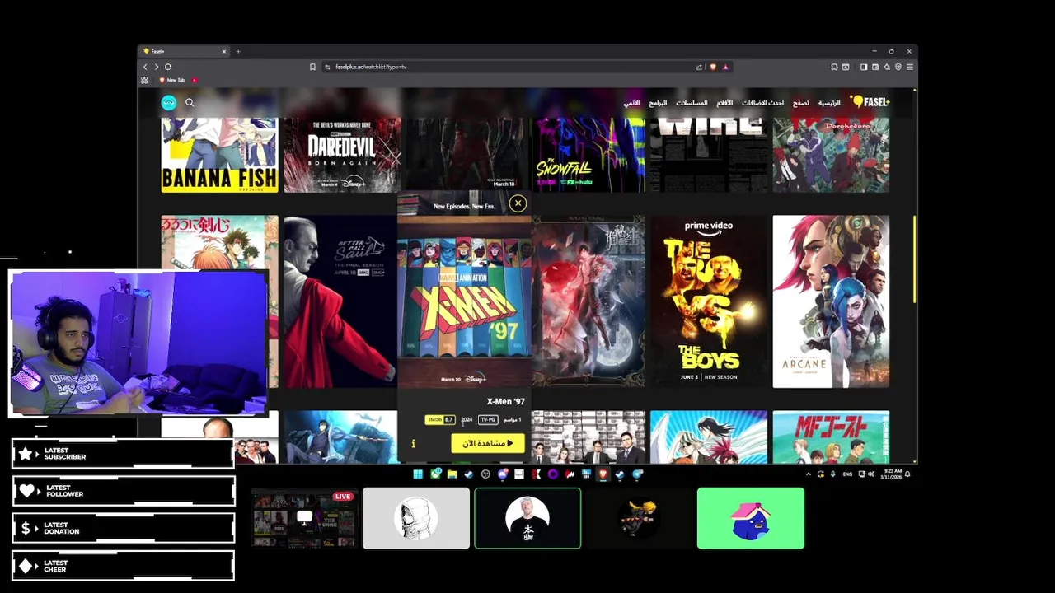Open OBS Studio from the taskbar
This screenshot has height=593, width=1055.
[485, 474]
